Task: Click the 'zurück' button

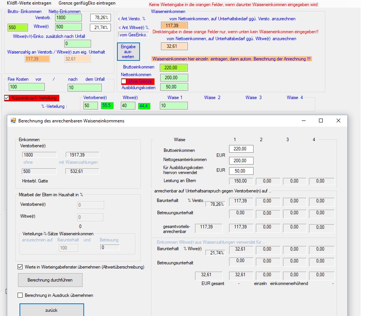Action: (x=51, y=310)
